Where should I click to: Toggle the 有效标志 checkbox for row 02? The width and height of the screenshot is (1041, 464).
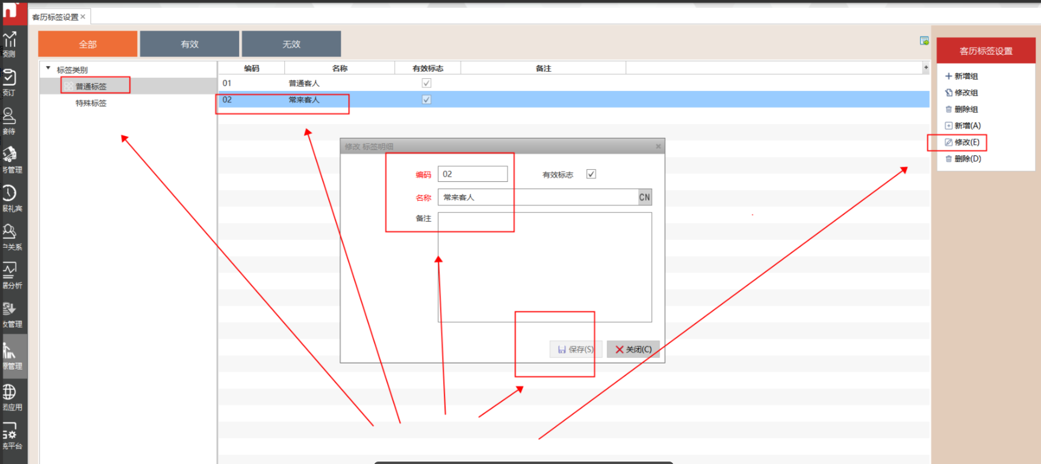tap(426, 100)
